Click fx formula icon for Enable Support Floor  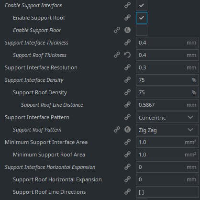(x=127, y=30)
